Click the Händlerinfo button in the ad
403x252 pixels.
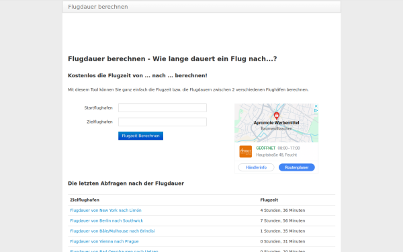pos(256,167)
